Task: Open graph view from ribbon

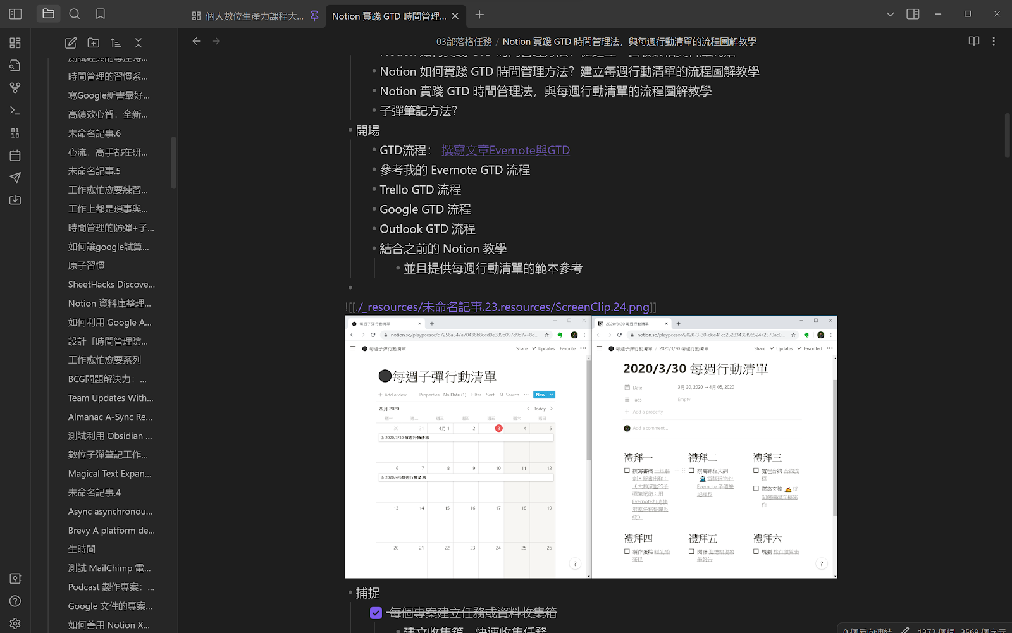Action: tap(15, 88)
